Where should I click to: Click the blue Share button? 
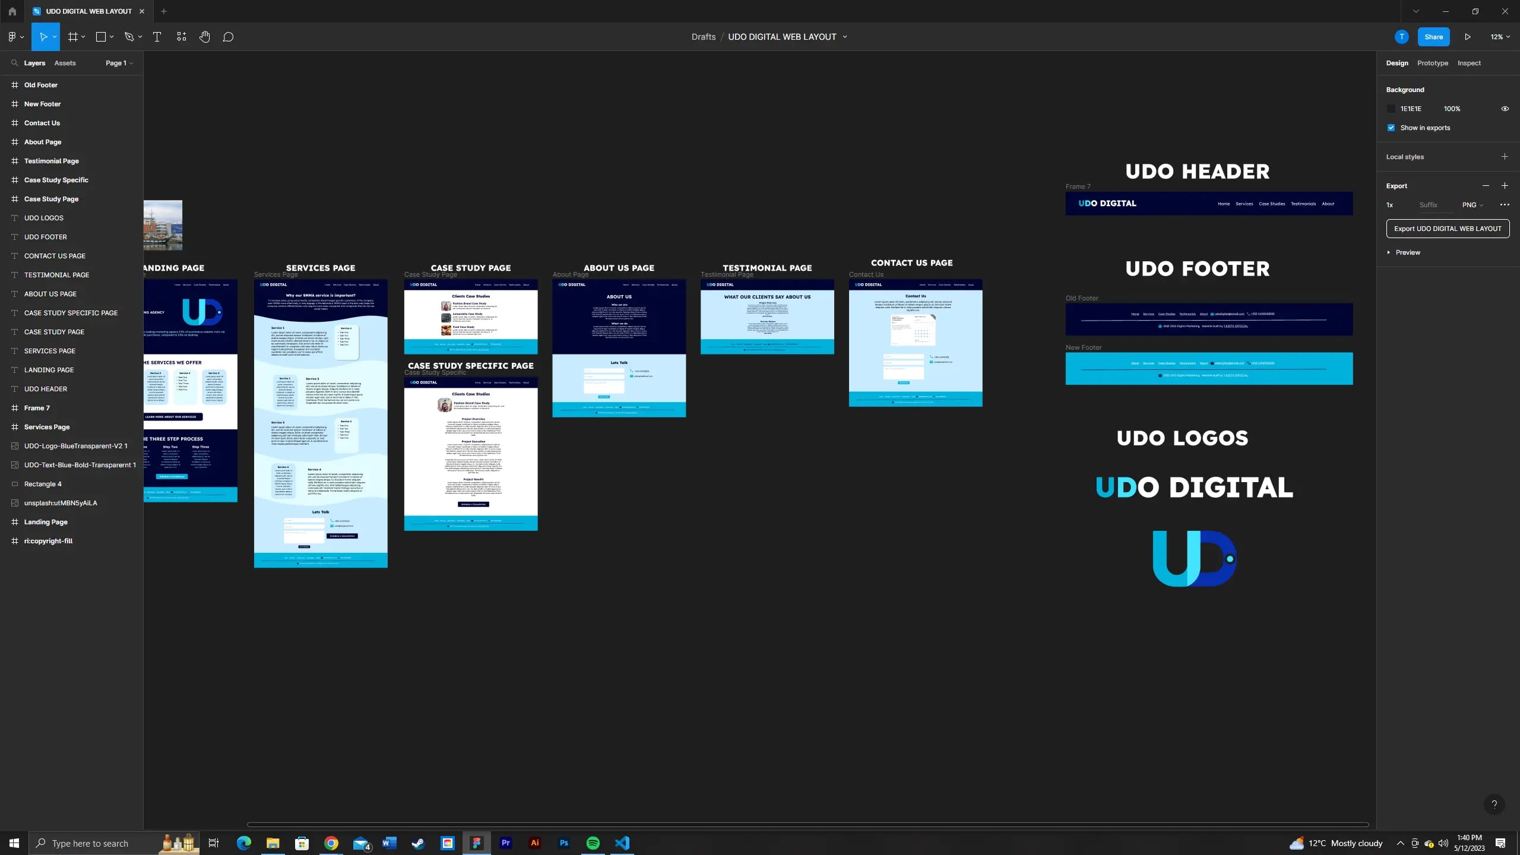(x=1433, y=37)
